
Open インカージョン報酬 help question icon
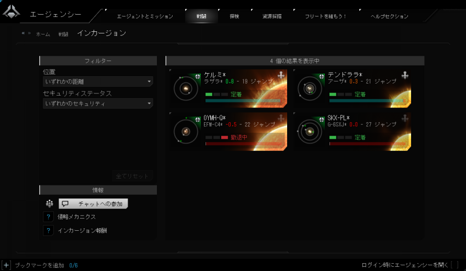click(48, 230)
